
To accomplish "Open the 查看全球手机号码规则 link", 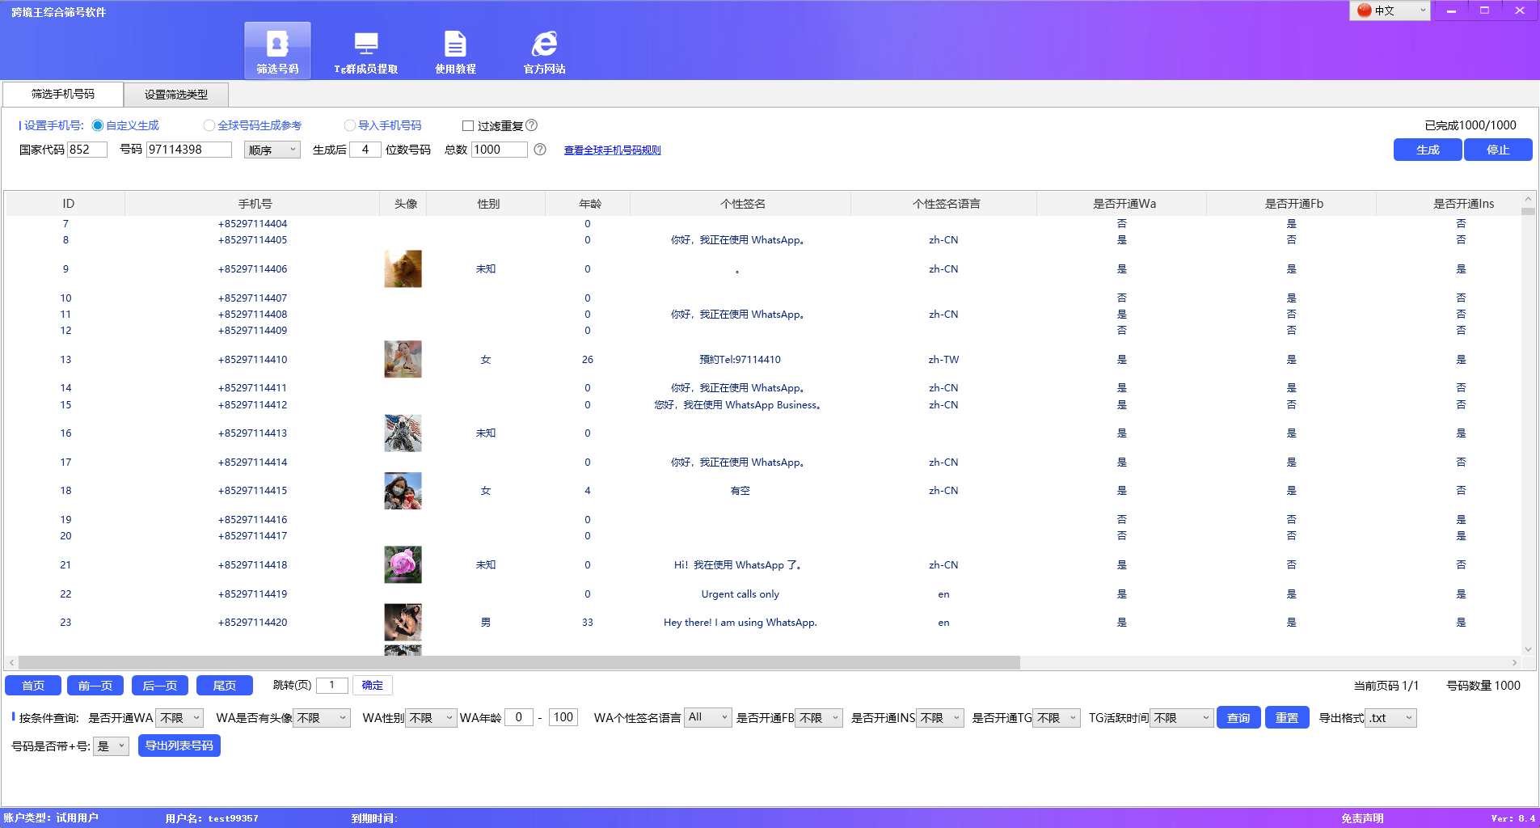I will (x=612, y=150).
